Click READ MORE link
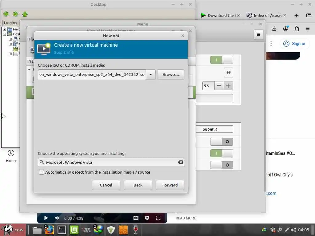The height and width of the screenshot is (236, 315). (185, 218)
